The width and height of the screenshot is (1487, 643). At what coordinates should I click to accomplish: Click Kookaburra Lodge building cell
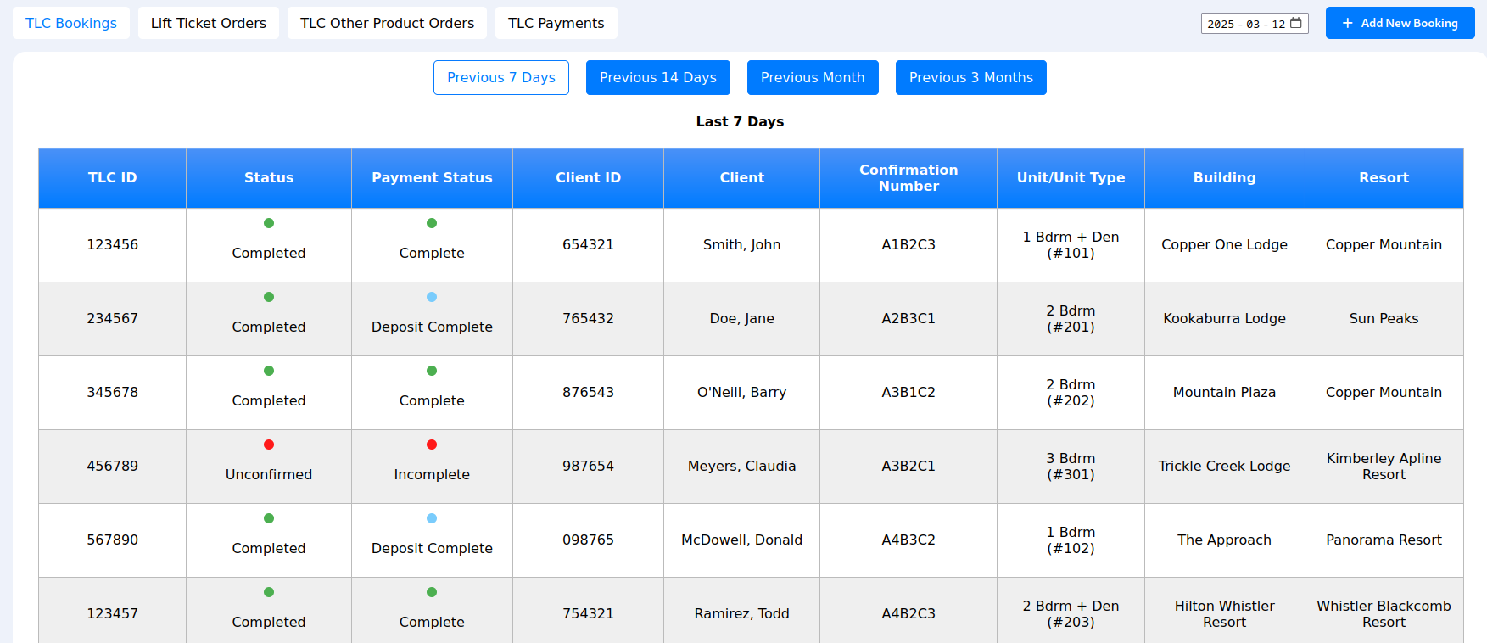click(x=1225, y=319)
